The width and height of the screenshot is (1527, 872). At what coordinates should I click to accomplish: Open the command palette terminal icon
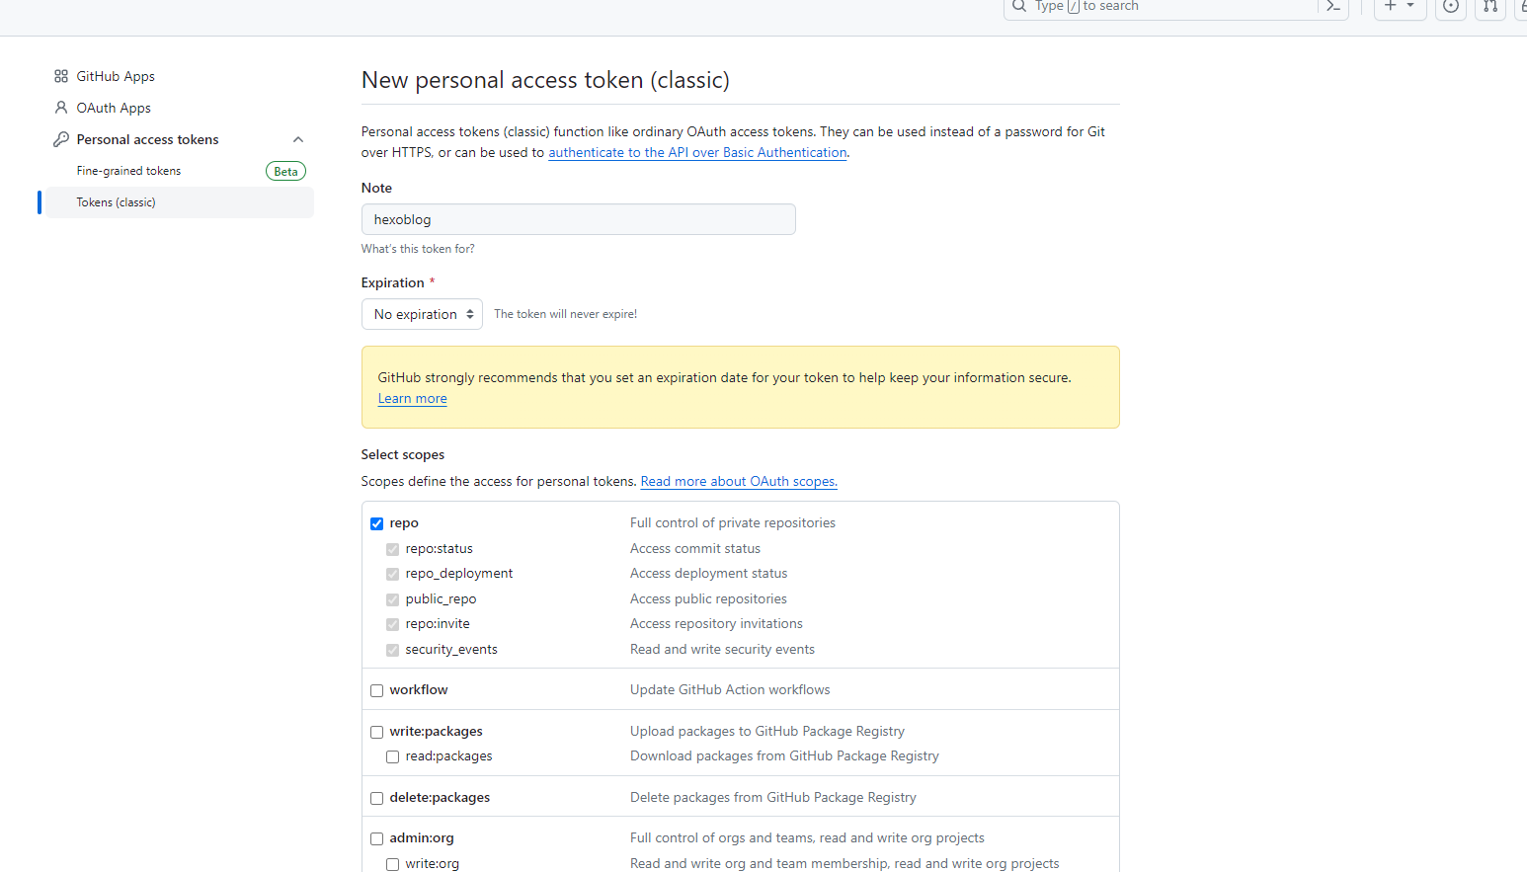pyautogui.click(x=1333, y=6)
